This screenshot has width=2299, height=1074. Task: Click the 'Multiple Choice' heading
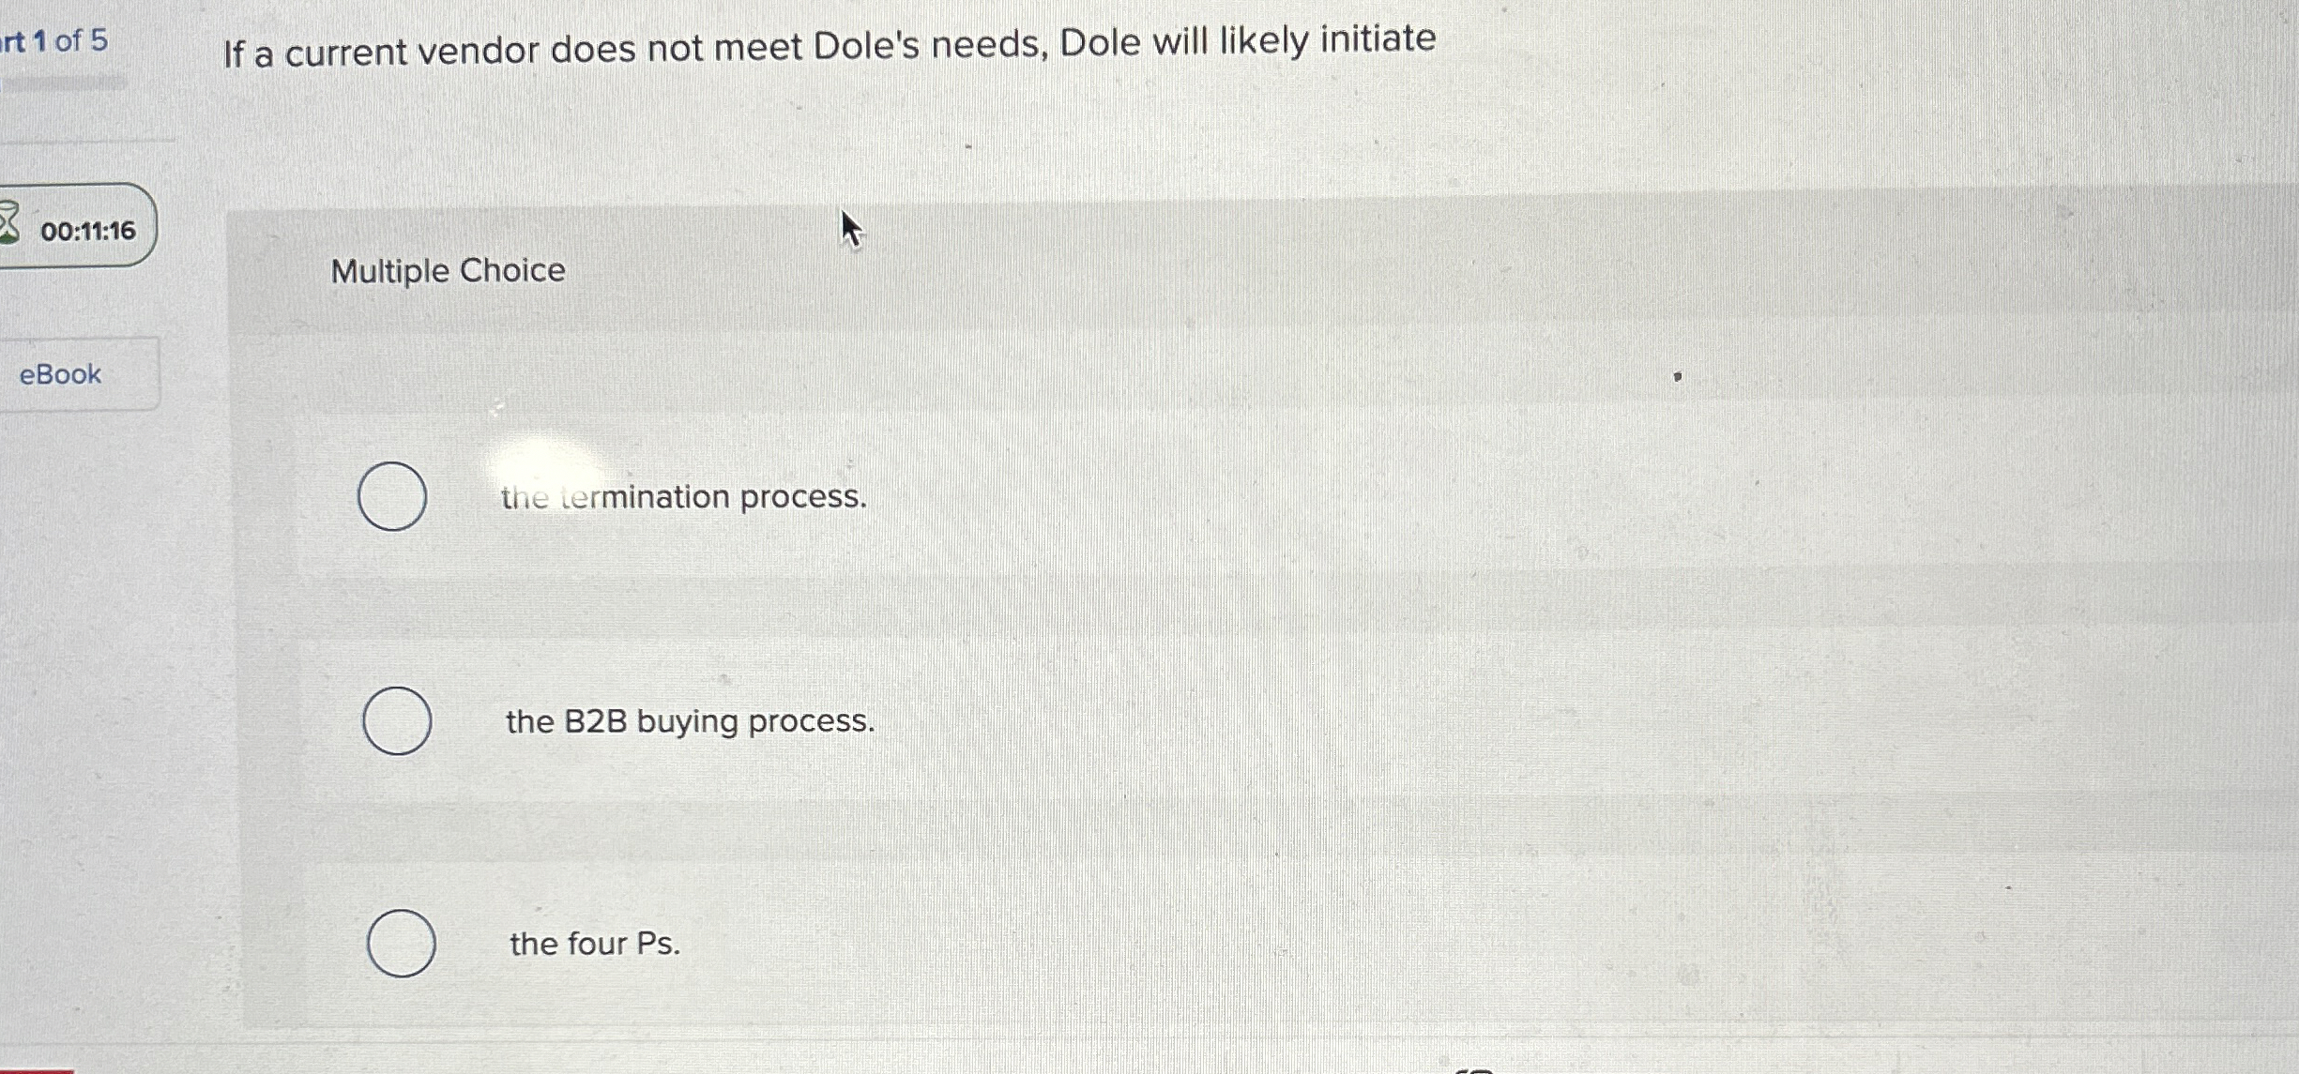pyautogui.click(x=448, y=271)
